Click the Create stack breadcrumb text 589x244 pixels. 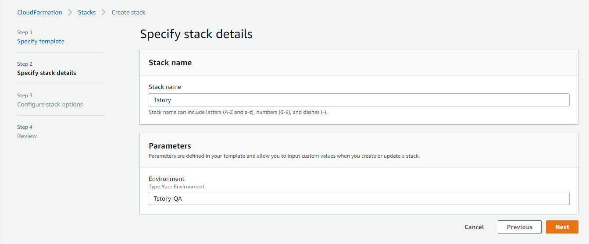(129, 12)
